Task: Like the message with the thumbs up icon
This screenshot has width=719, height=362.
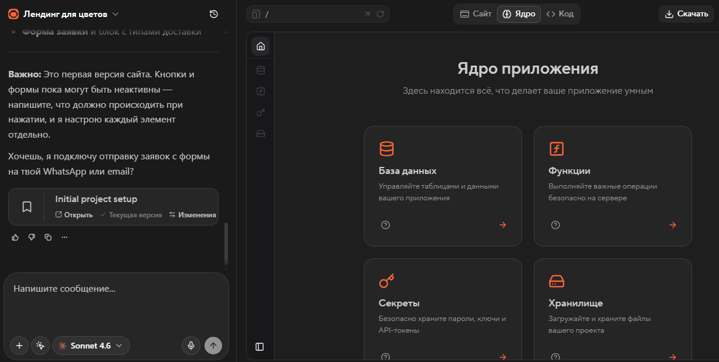Action: [x=15, y=237]
